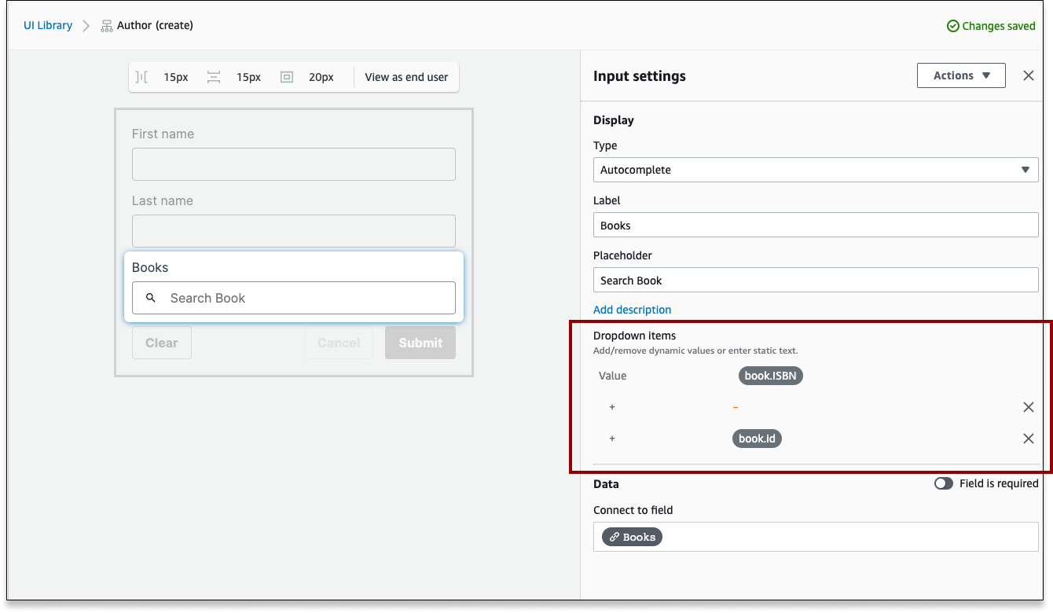Click the Submit button on form
The height and width of the screenshot is (613, 1053).
point(420,343)
